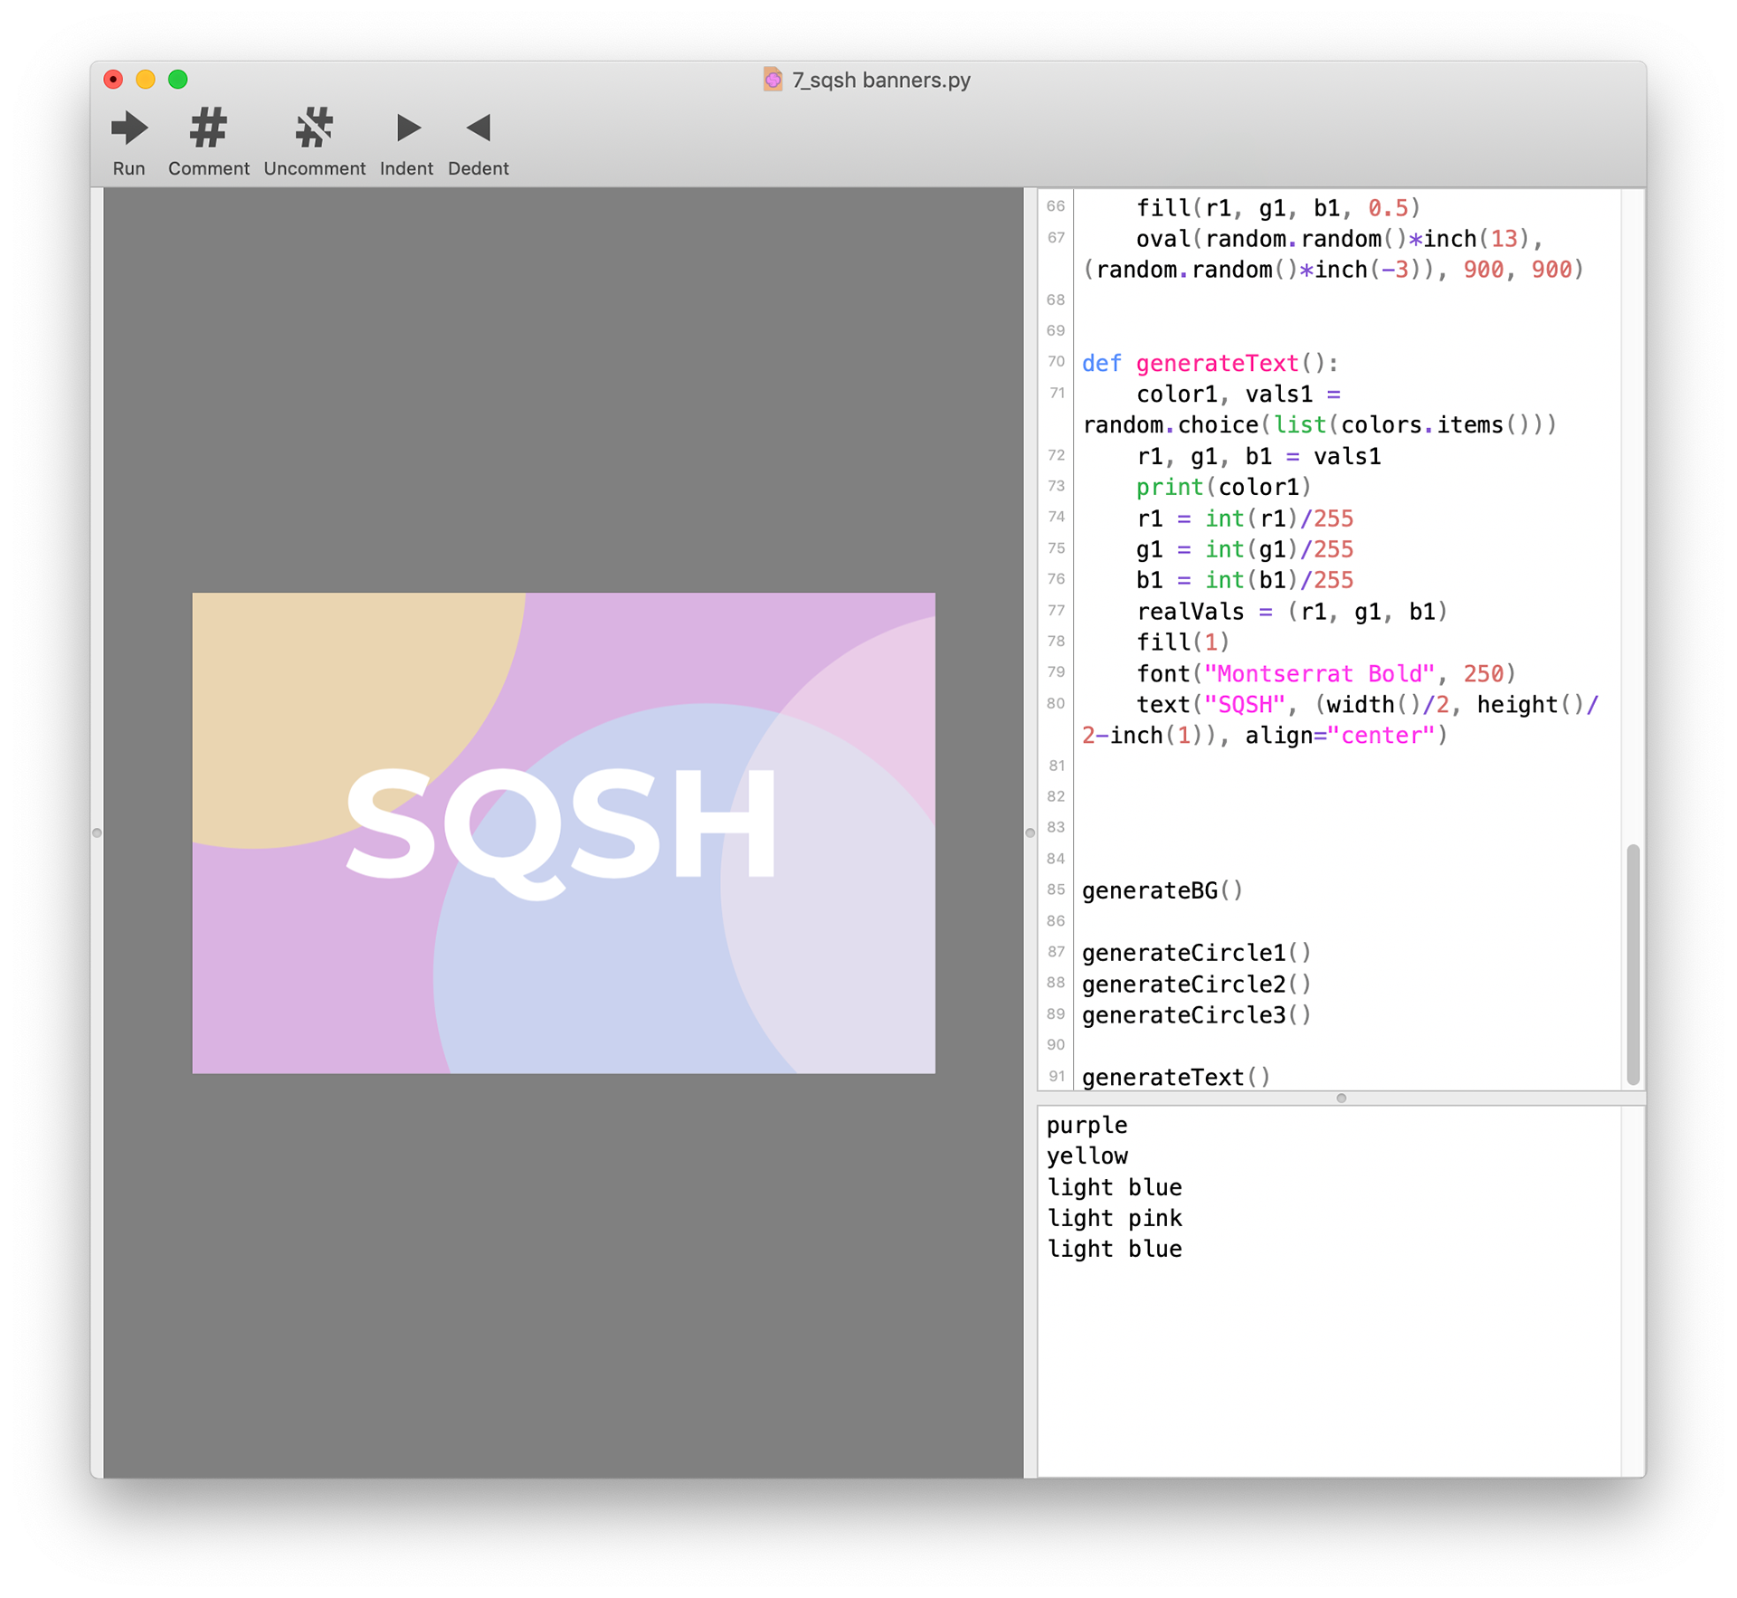Screen dimensions: 1737x1598
Task: Click the Indent right-triangle icon
Action: [408, 128]
